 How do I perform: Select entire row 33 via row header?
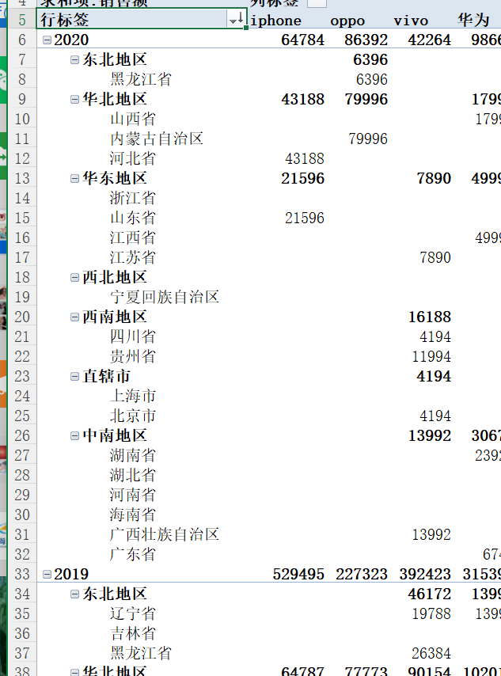22,574
